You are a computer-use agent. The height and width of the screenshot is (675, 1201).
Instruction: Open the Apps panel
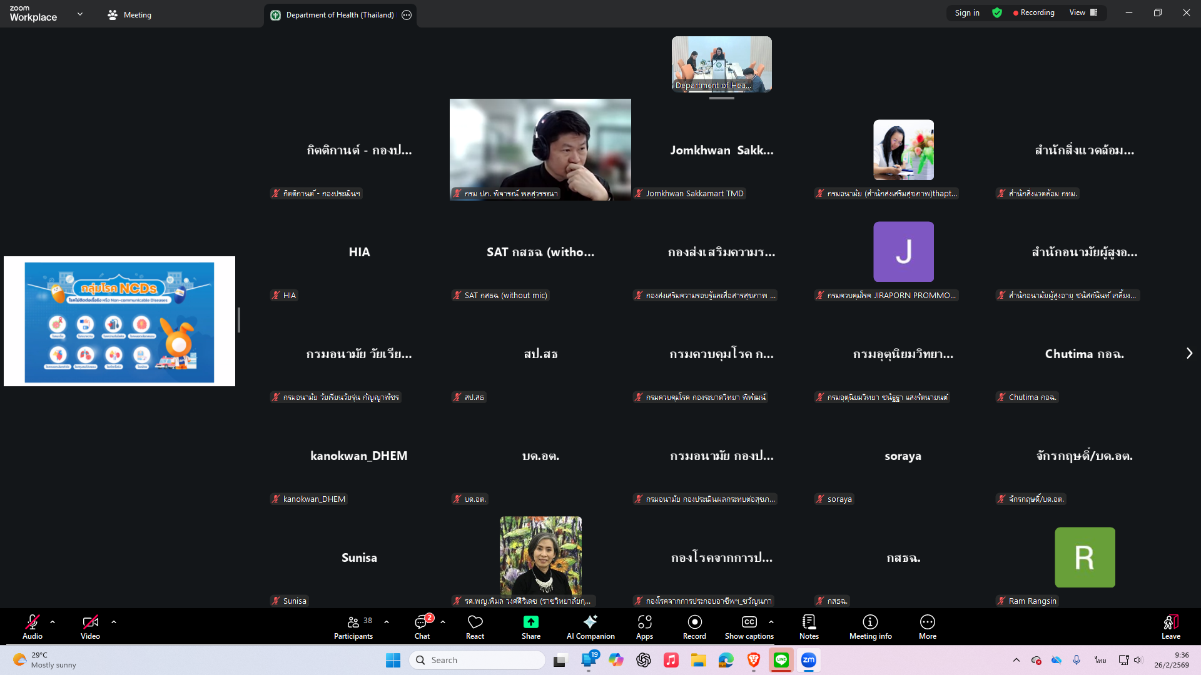point(644,626)
